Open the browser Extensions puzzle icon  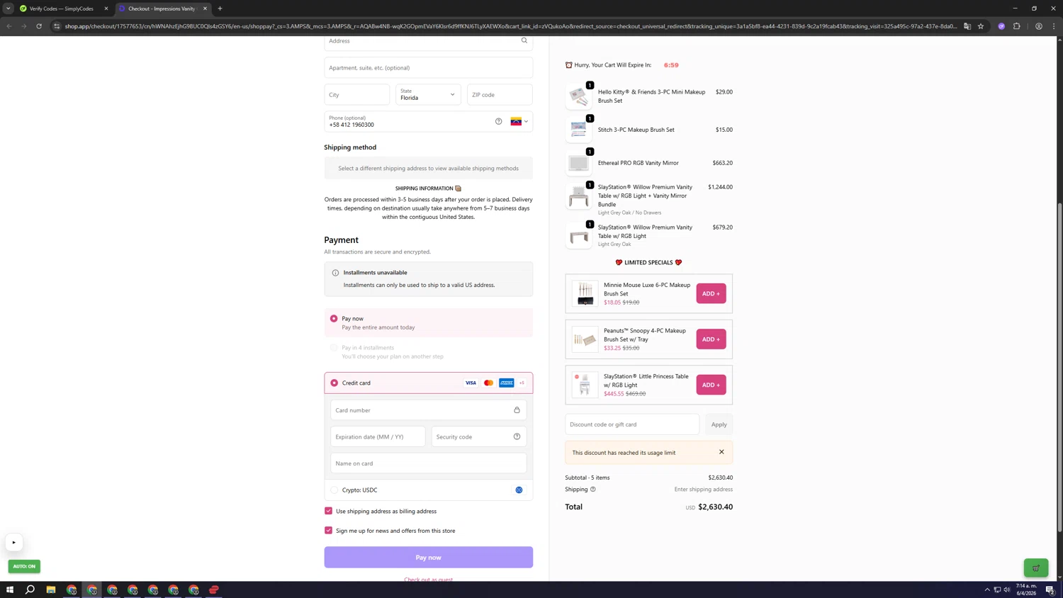coord(1017,26)
